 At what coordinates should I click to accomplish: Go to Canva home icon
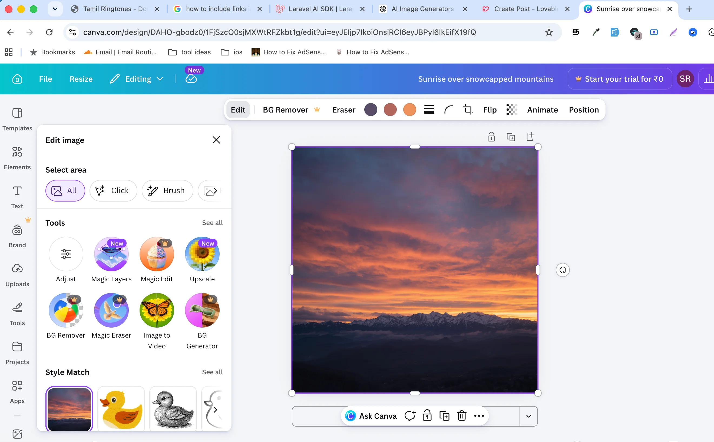[17, 79]
